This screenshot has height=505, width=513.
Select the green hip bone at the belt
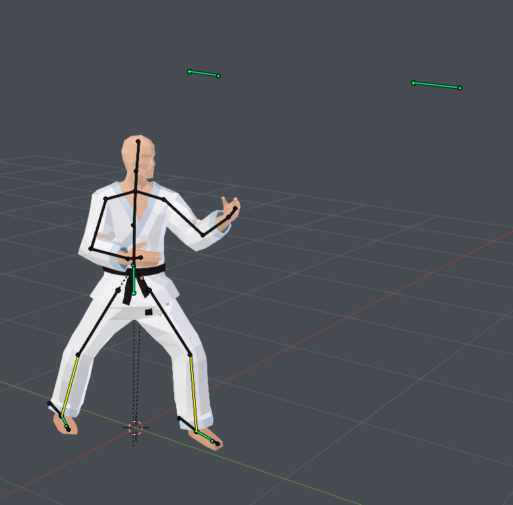134,280
